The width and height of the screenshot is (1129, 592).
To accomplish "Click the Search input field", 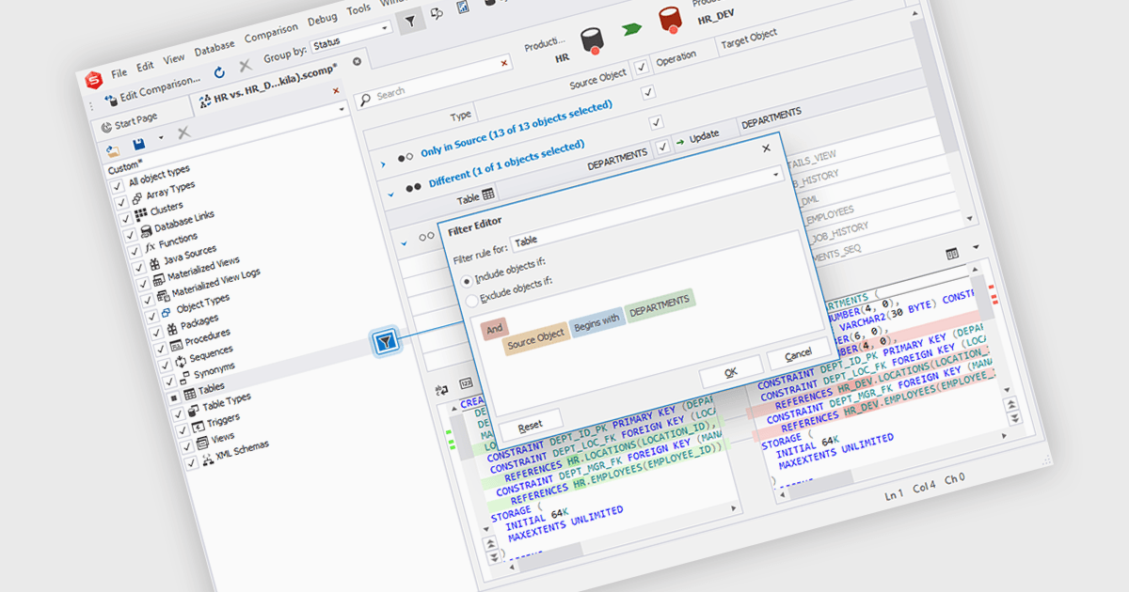I will 433,82.
